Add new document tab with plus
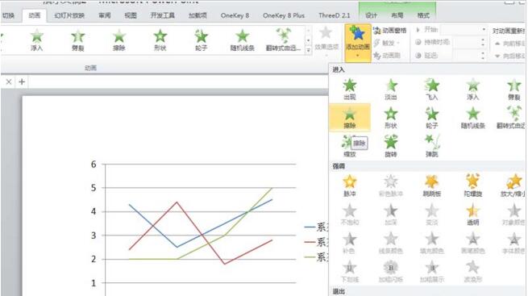Screen dimensions: 528x296 (22, 81)
